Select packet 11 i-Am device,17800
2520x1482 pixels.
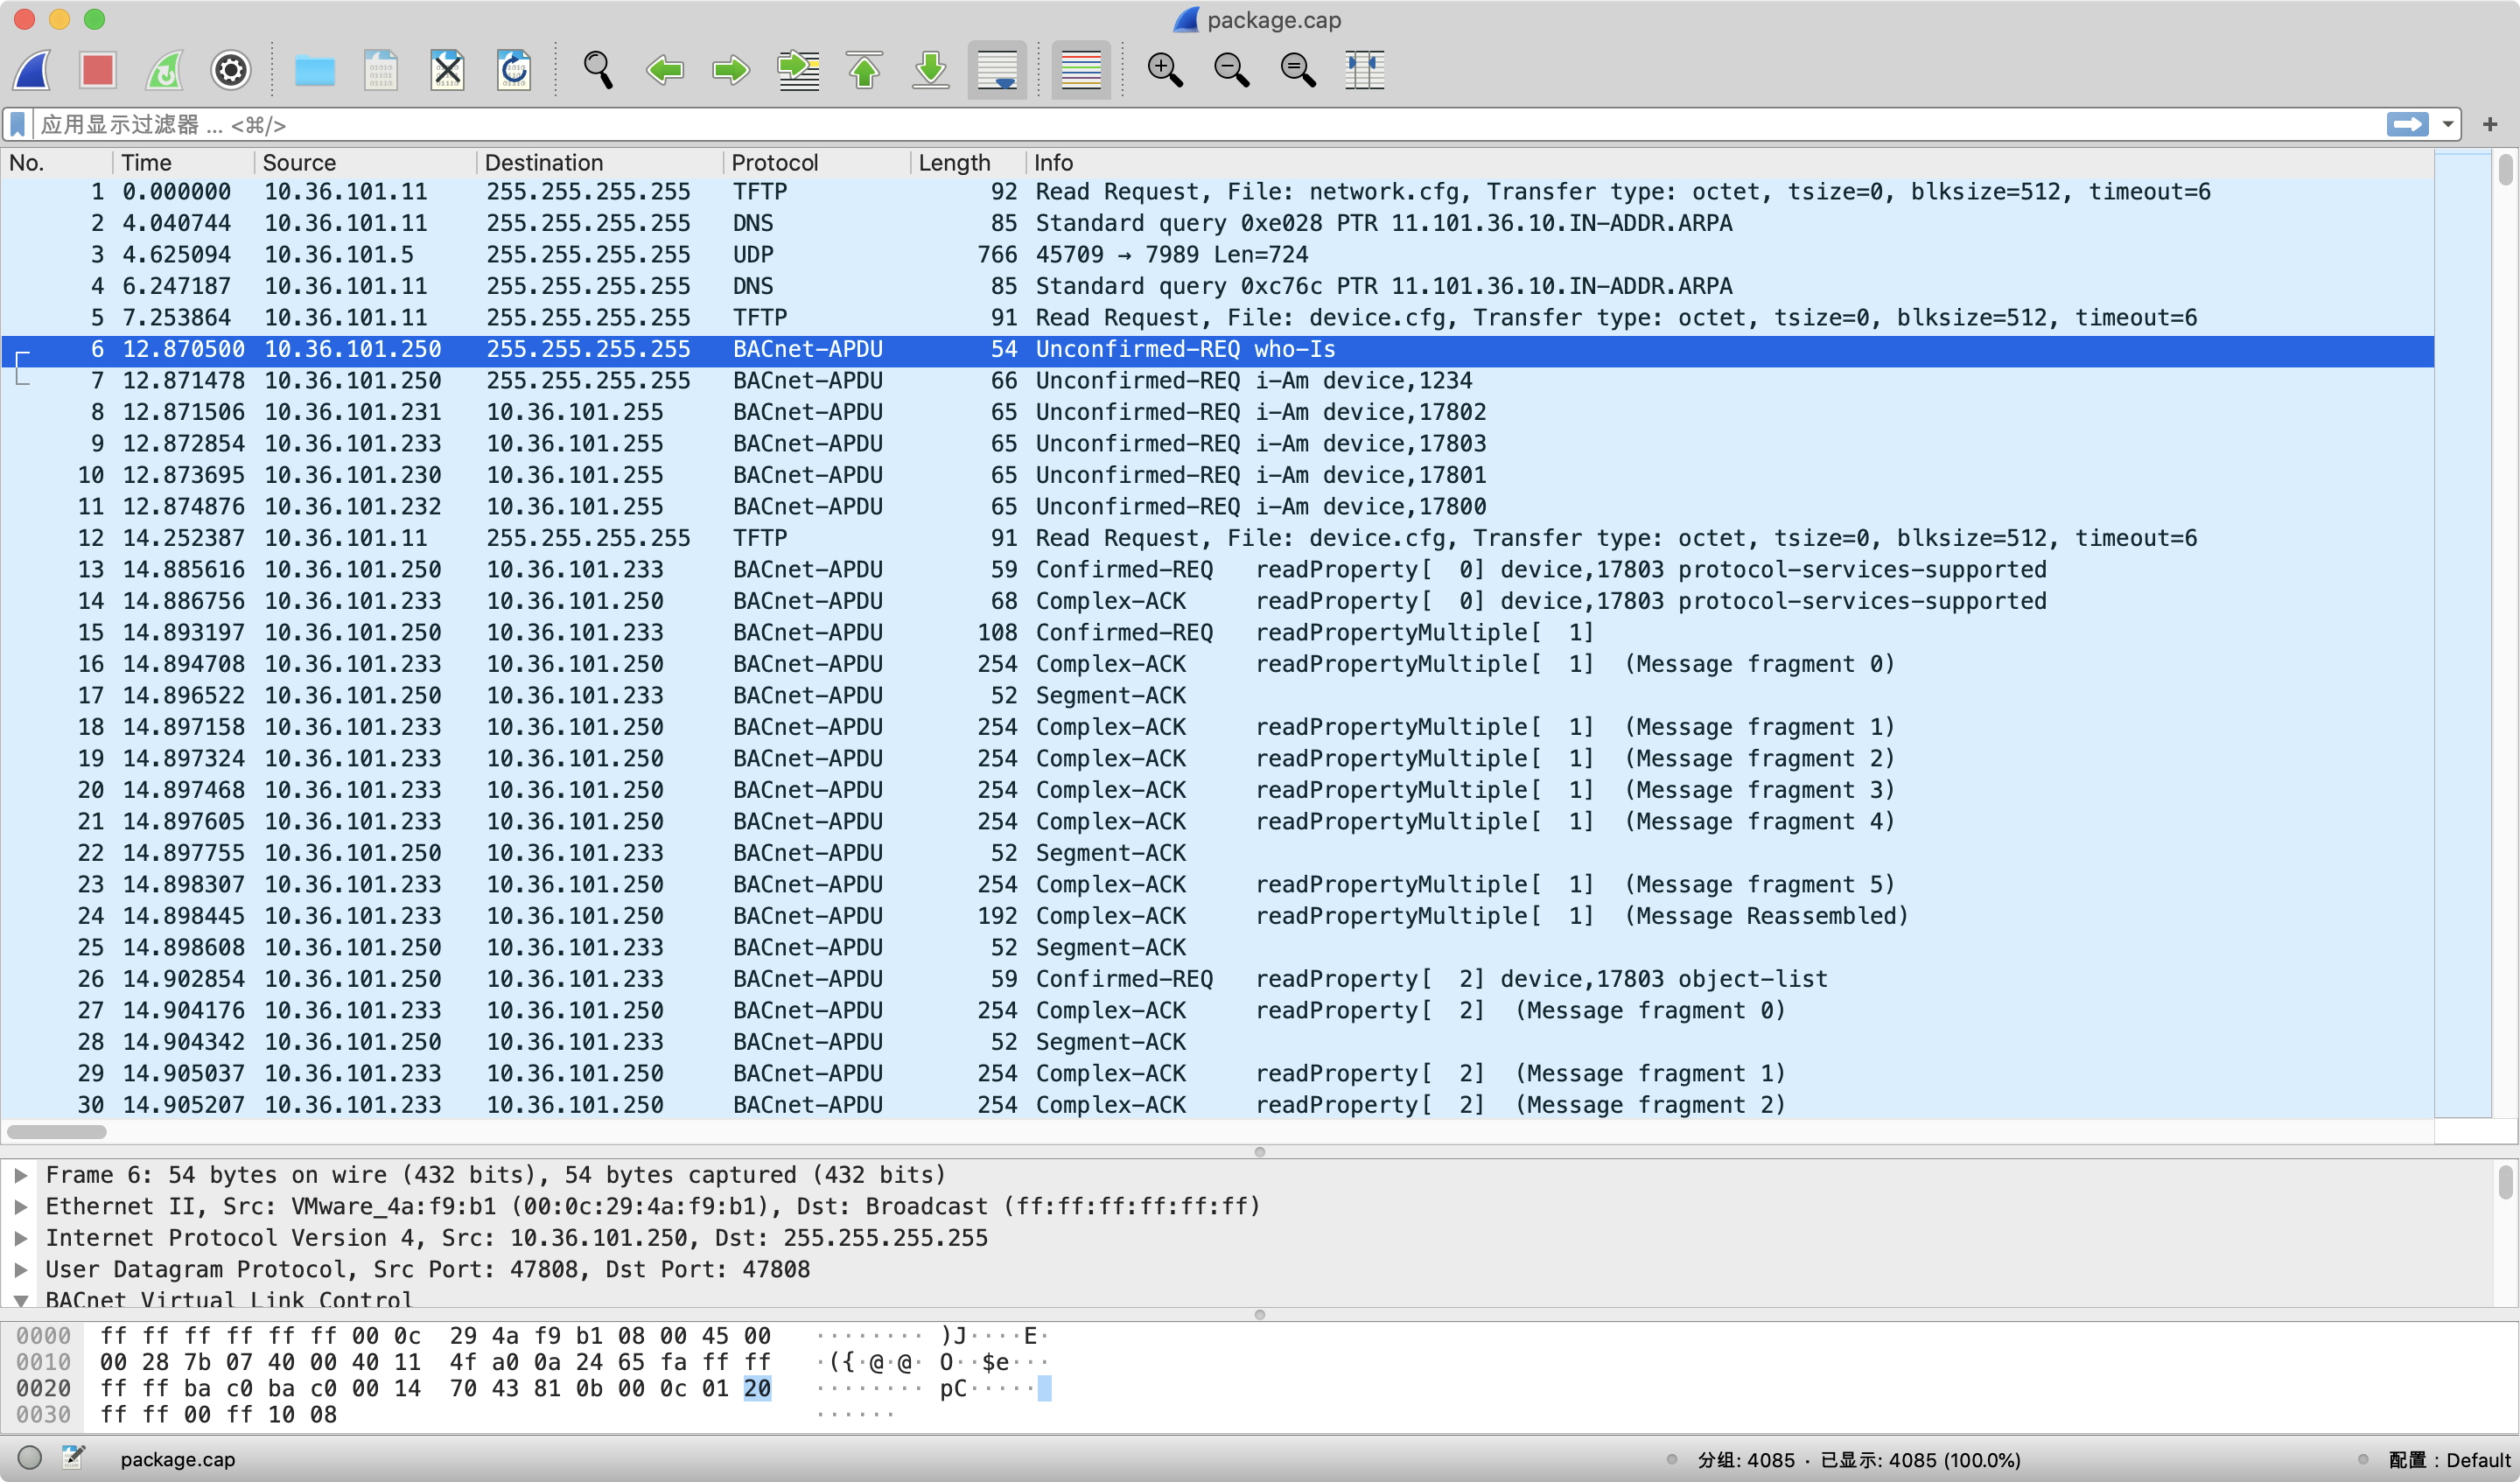click(1217, 507)
